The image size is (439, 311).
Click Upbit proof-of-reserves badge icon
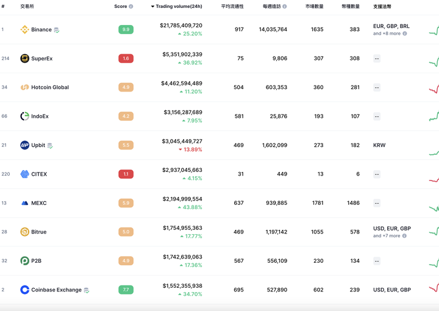(x=50, y=146)
